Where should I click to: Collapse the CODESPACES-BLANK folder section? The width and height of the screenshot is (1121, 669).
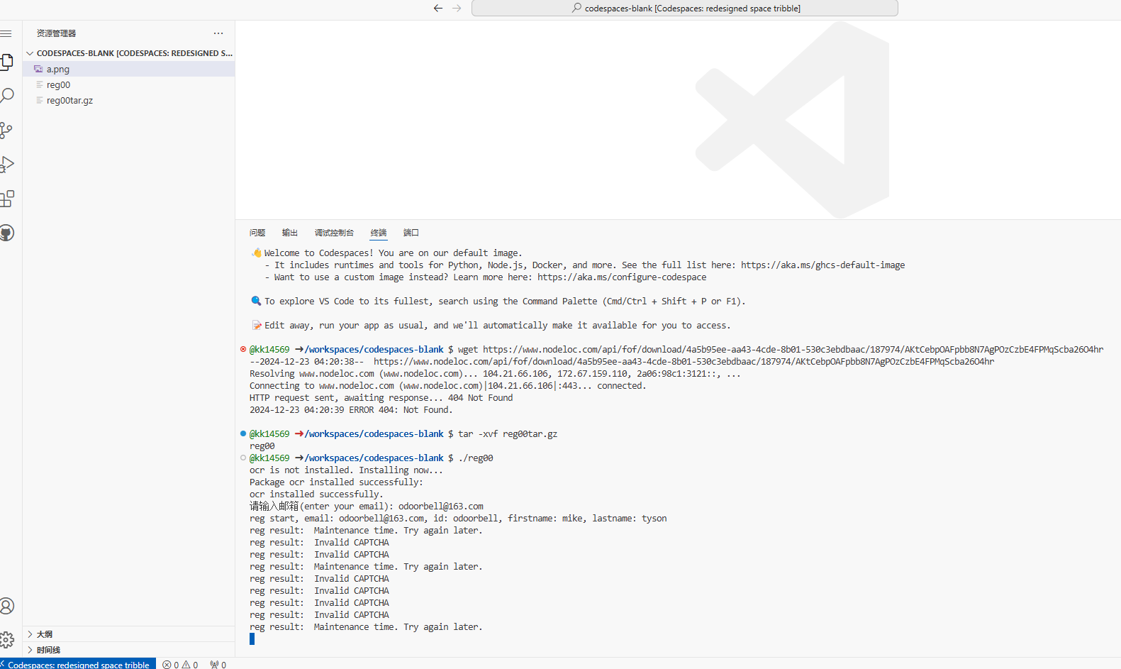tap(129, 53)
